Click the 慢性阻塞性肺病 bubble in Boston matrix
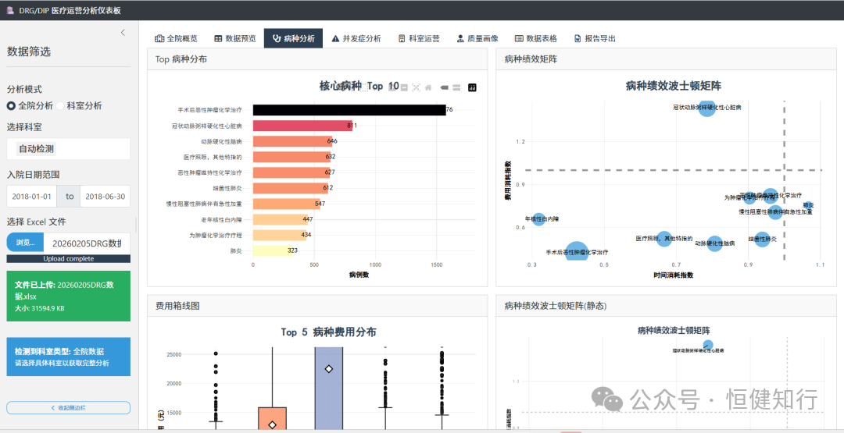Screen dimensions: 844x433 [775, 211]
